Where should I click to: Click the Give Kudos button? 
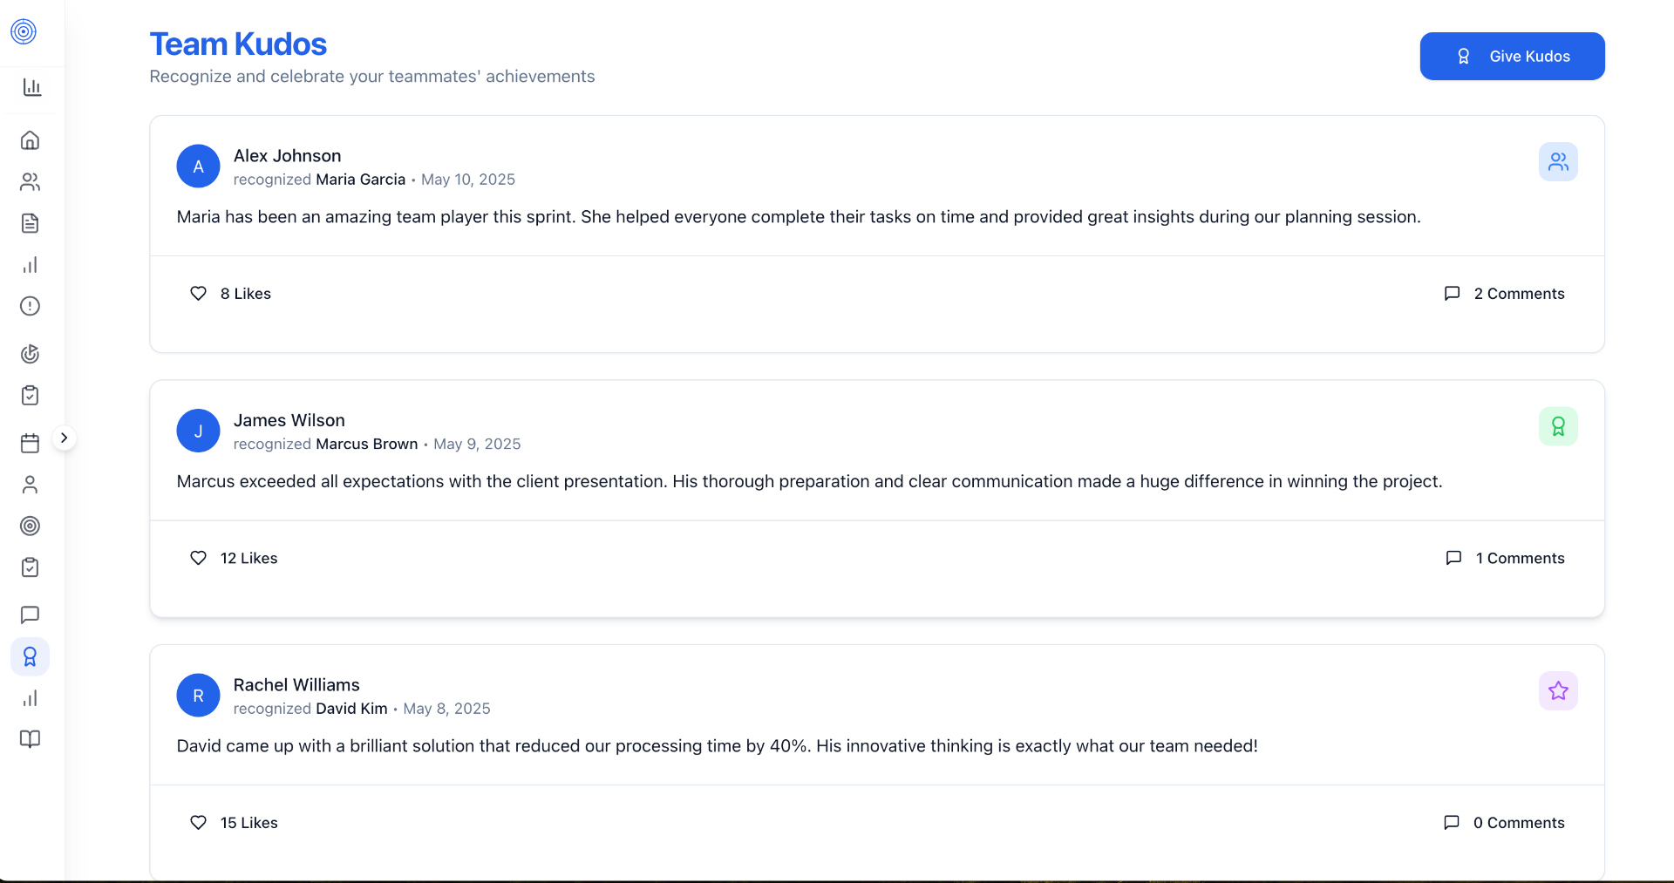pos(1512,57)
